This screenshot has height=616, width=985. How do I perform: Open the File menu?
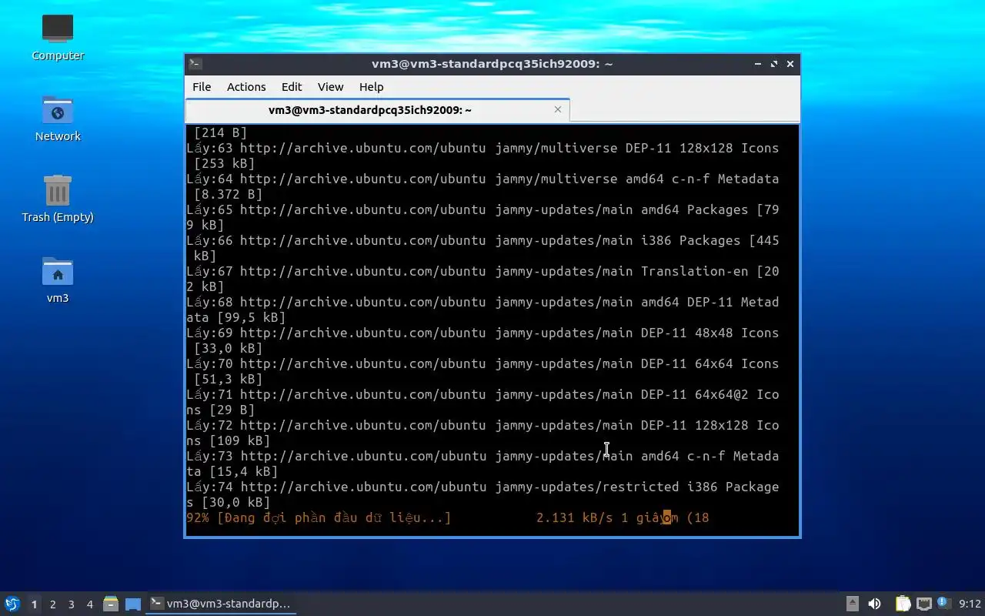click(202, 87)
